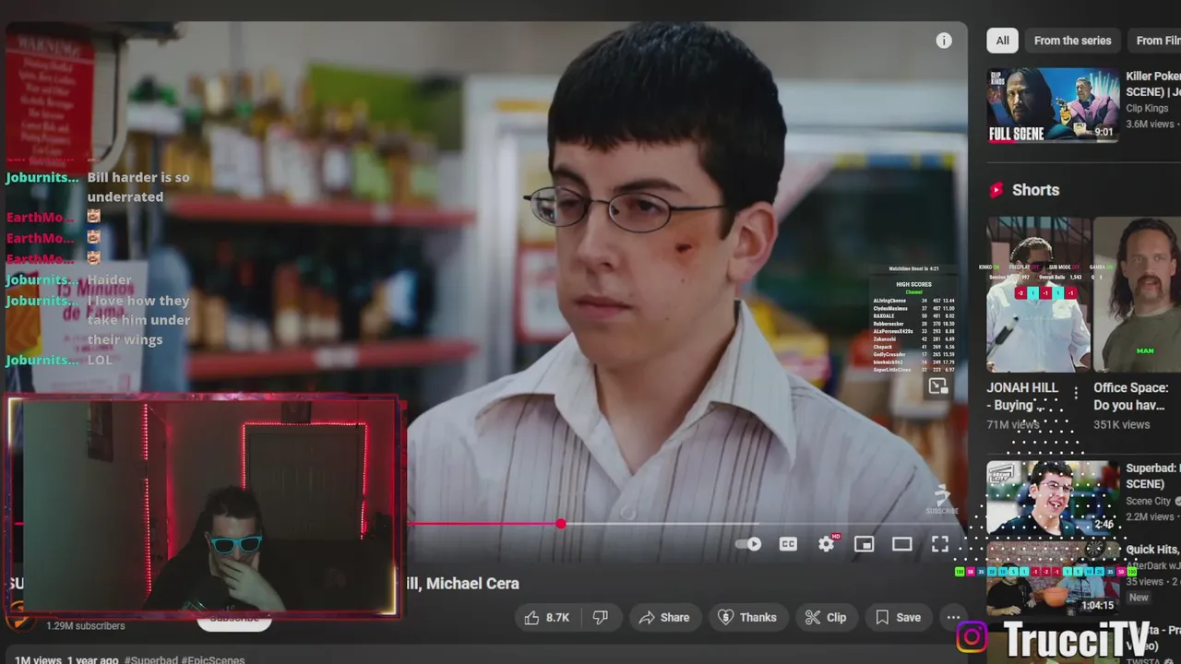The width and height of the screenshot is (1181, 664).
Task: Open more actions three-dot menu
Action: [953, 618]
